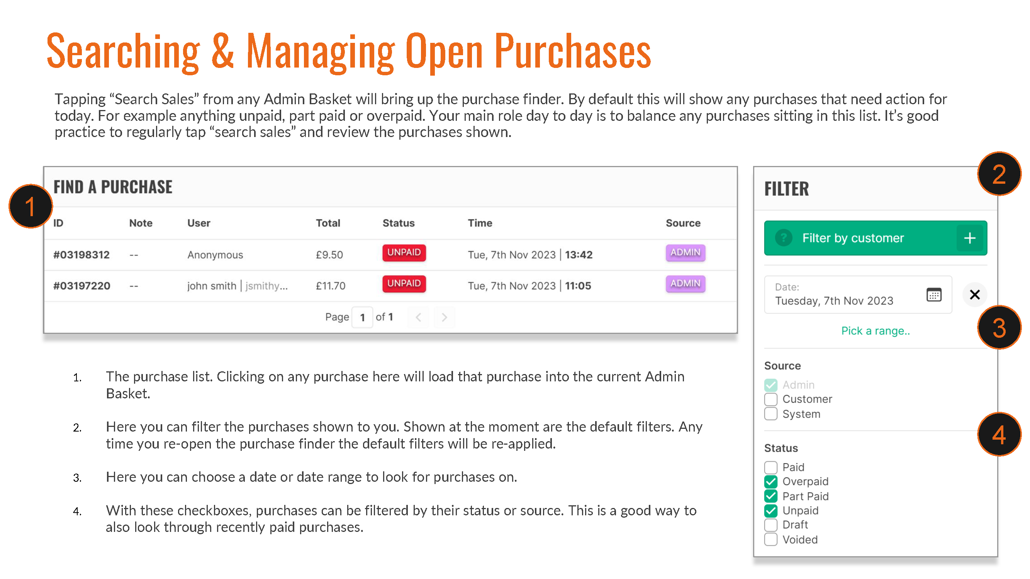Image resolution: width=1030 pixels, height=579 pixels.
Task: Click the Status column header
Action: (398, 223)
